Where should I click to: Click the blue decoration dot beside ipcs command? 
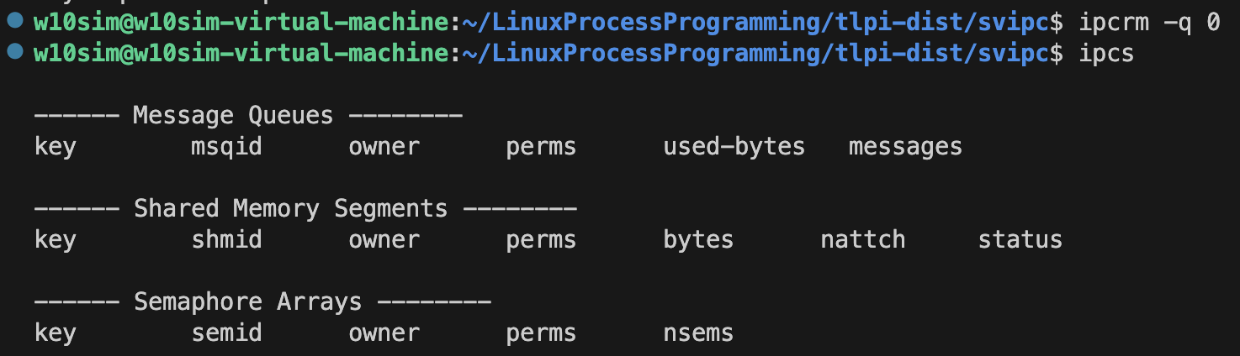click(14, 53)
